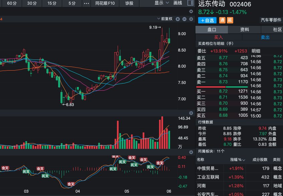Click the 9.19 high price marker
Viewport: 283px width, 196px height.
point(155,27)
